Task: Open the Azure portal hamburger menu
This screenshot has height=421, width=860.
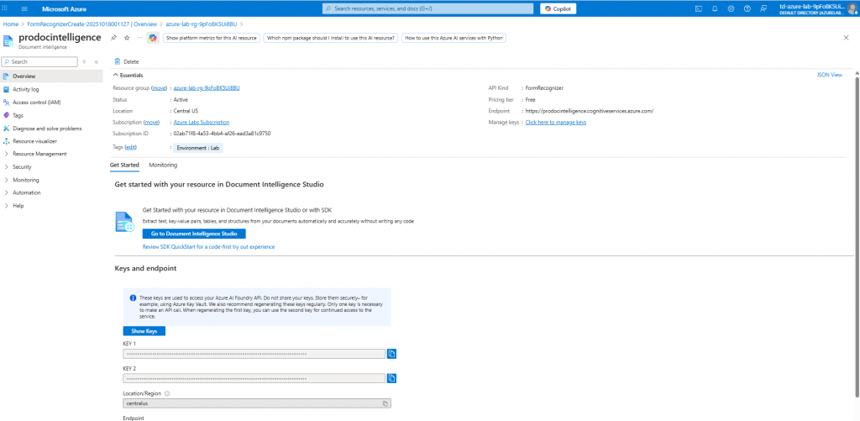Action: [x=13, y=8]
